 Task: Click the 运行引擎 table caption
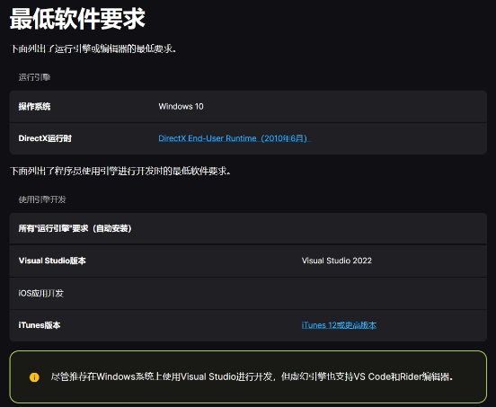(34, 77)
